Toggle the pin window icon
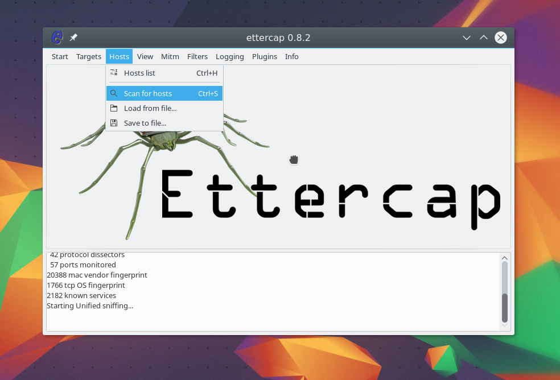Image resolution: width=560 pixels, height=380 pixels. 73,38
